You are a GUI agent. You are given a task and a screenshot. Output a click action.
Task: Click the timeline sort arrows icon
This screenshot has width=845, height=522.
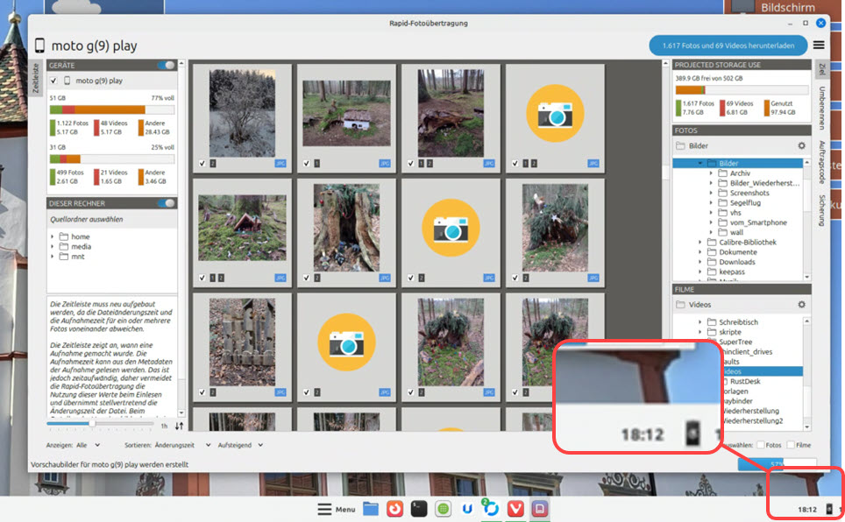click(180, 426)
